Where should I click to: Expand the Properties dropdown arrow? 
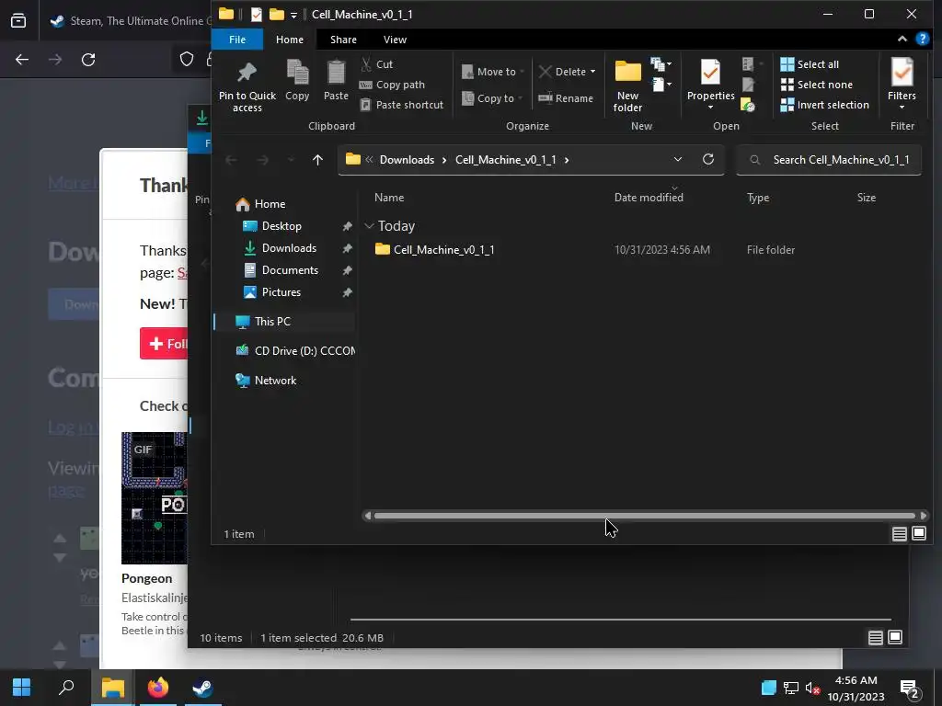tap(711, 108)
